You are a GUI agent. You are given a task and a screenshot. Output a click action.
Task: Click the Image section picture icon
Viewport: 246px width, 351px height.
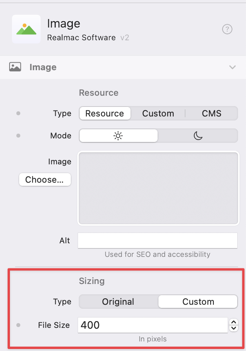coord(15,67)
